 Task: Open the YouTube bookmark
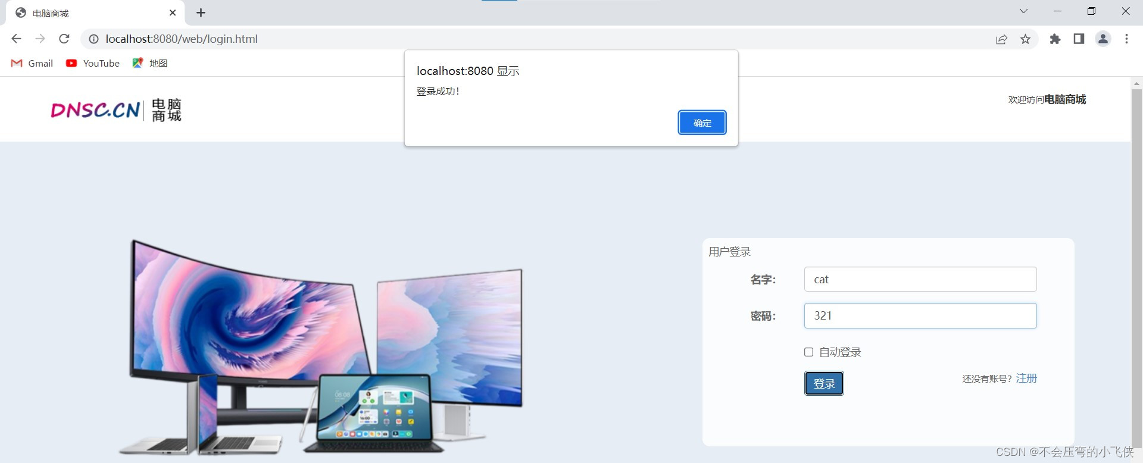[93, 63]
